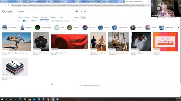Open File Explorer from the taskbar

click(x=25, y=99)
